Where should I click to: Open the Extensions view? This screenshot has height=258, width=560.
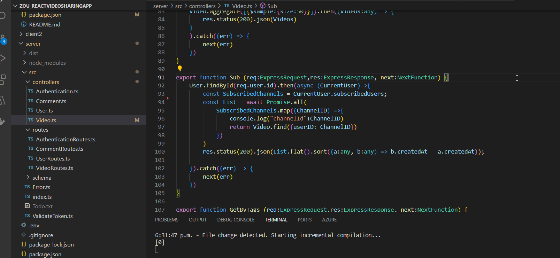click(x=2, y=79)
